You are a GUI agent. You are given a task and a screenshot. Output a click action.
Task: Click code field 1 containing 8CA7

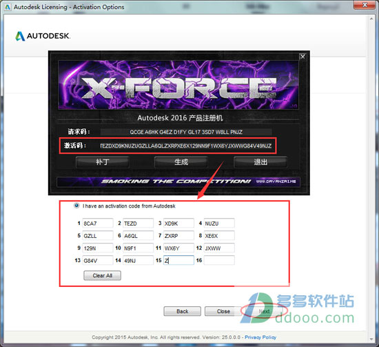tap(98, 223)
